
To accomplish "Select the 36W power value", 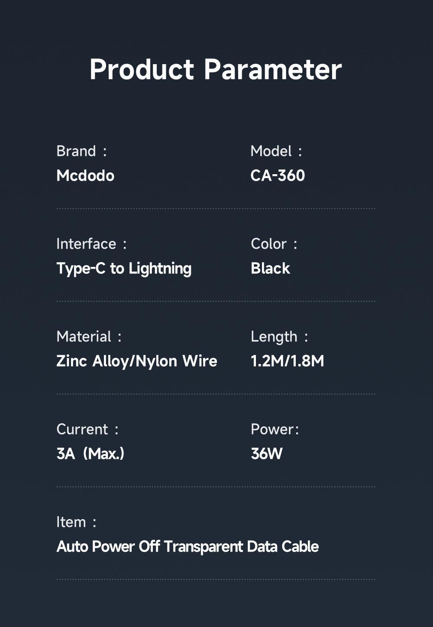I will click(267, 454).
